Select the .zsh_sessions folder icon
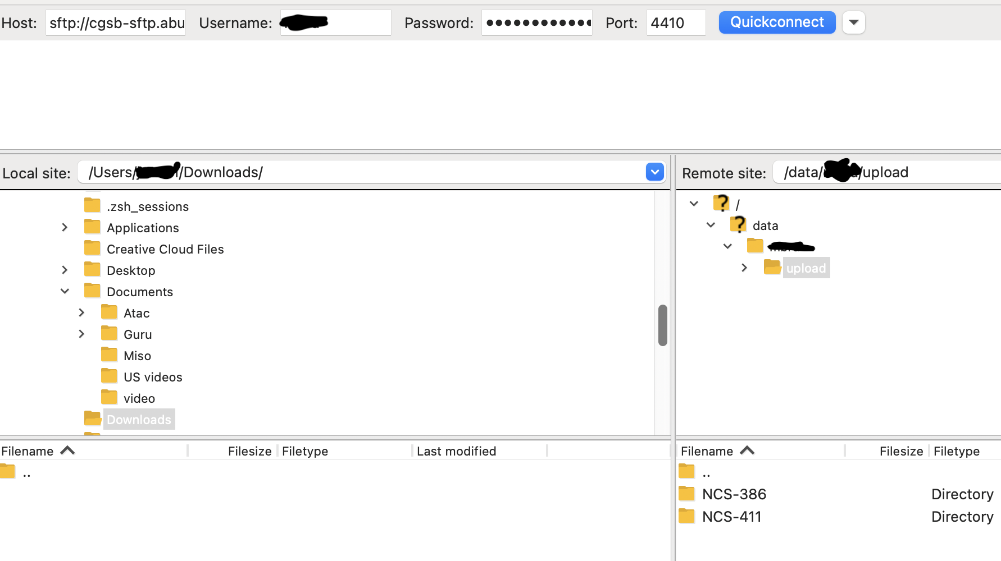1001x561 pixels. [x=92, y=205]
